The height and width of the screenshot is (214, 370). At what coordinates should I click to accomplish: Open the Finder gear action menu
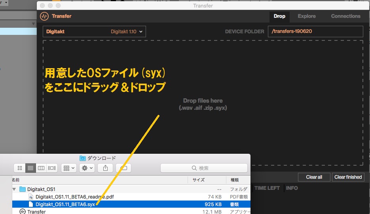[87, 168]
